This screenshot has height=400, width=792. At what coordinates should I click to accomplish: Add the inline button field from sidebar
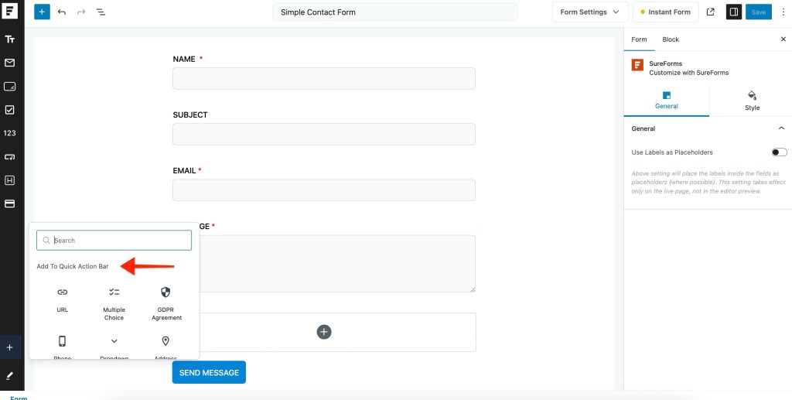[x=9, y=157]
